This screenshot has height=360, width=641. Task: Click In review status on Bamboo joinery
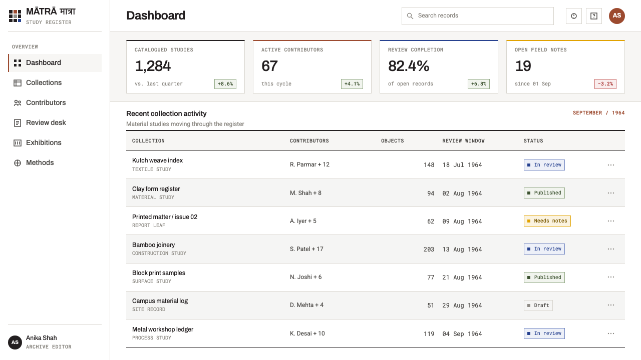coord(544,249)
